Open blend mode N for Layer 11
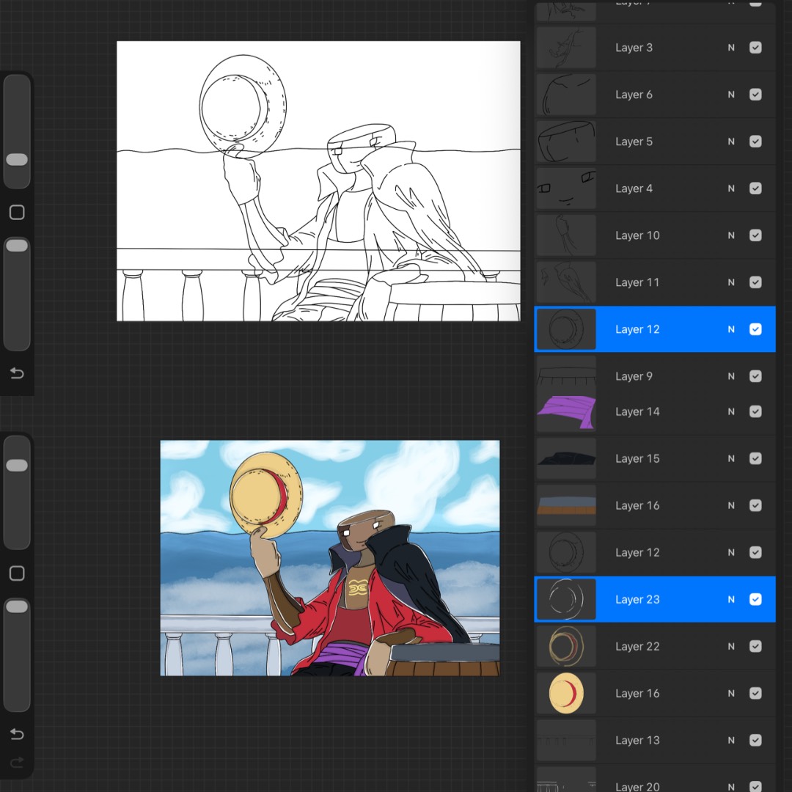 click(731, 282)
